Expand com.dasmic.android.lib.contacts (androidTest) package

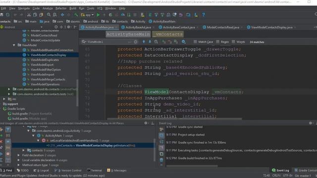(9, 89)
